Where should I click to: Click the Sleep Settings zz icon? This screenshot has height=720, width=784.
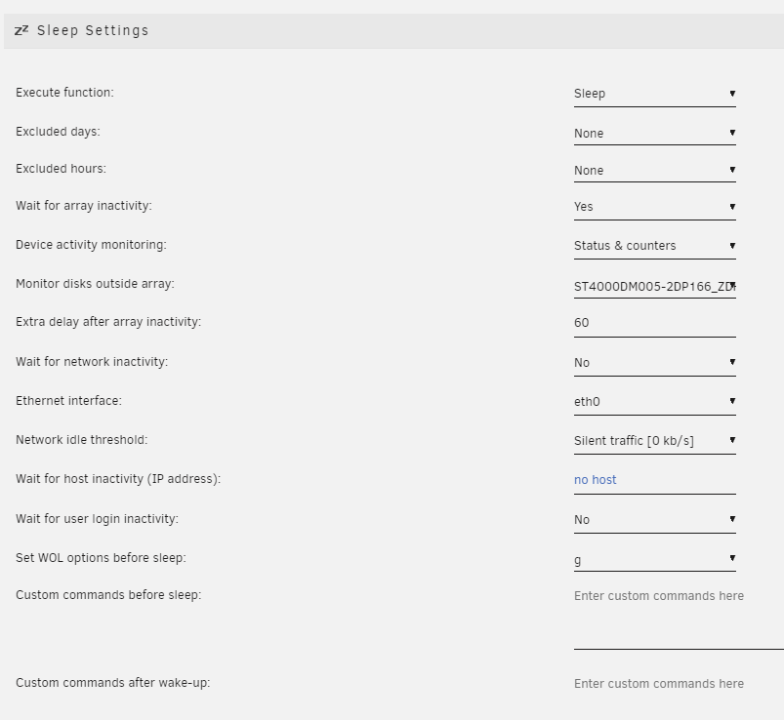point(21,31)
